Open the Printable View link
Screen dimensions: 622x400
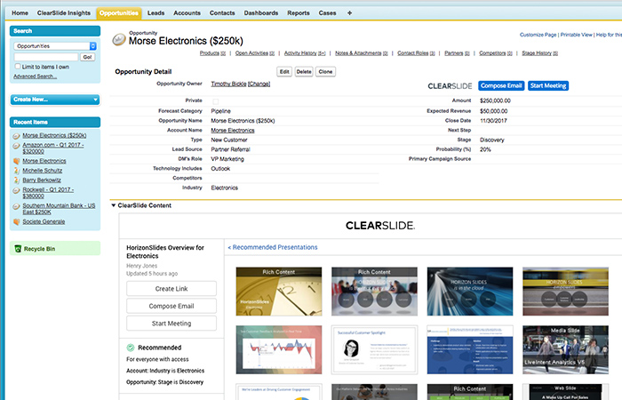(576, 35)
